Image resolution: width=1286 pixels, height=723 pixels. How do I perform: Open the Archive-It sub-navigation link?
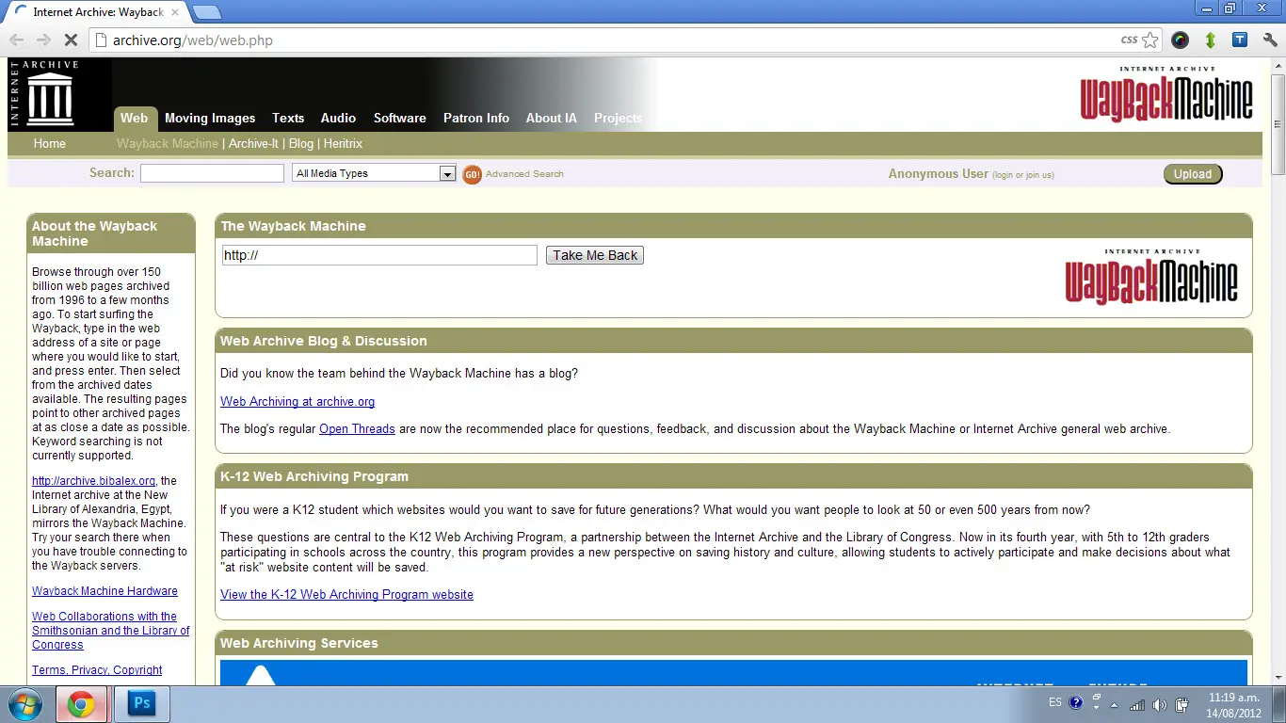tap(254, 144)
